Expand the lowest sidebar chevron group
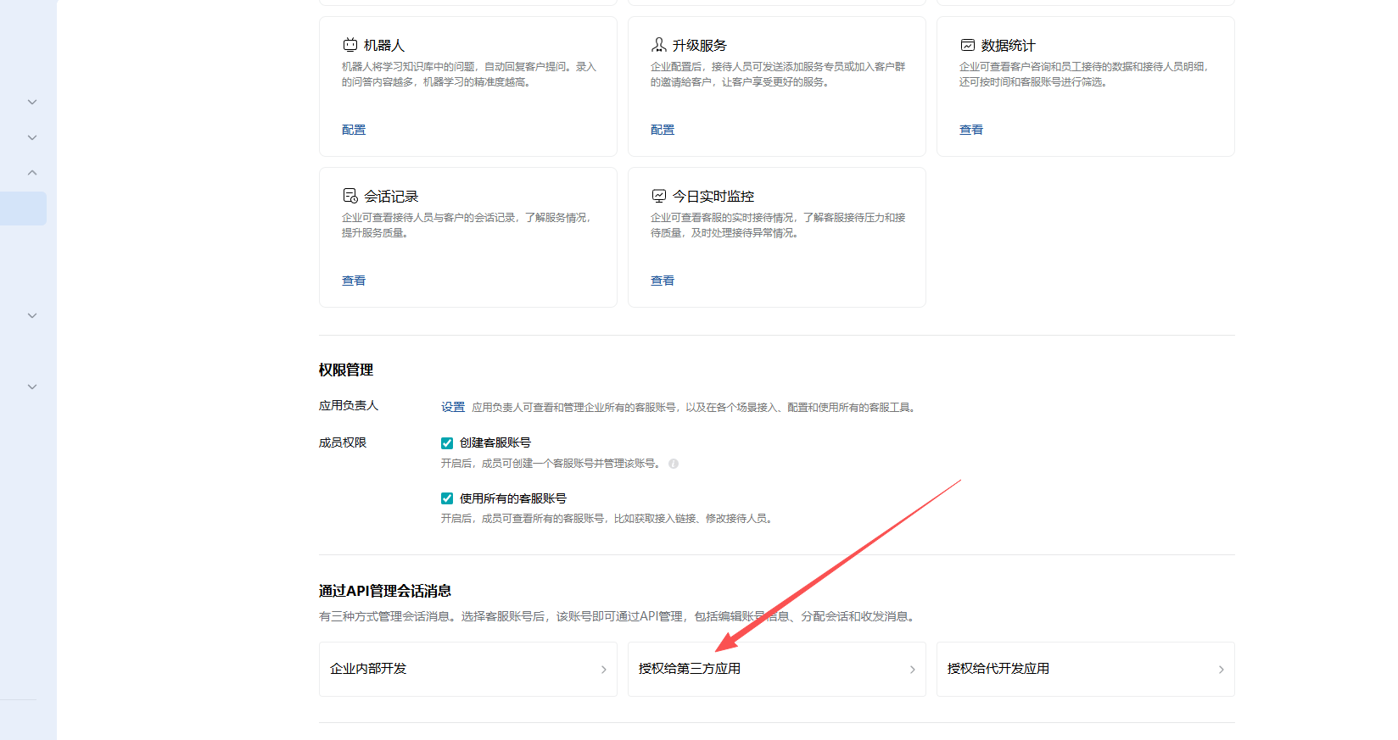1398x740 pixels. (32, 387)
